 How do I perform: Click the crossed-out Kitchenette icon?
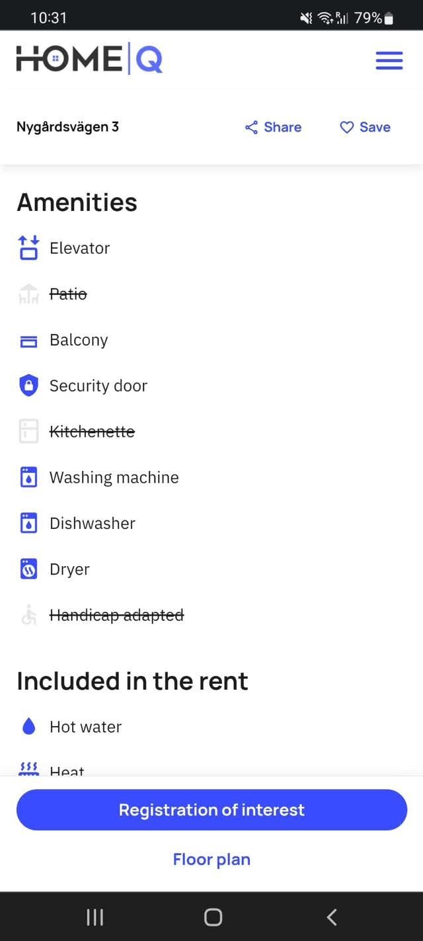(28, 431)
